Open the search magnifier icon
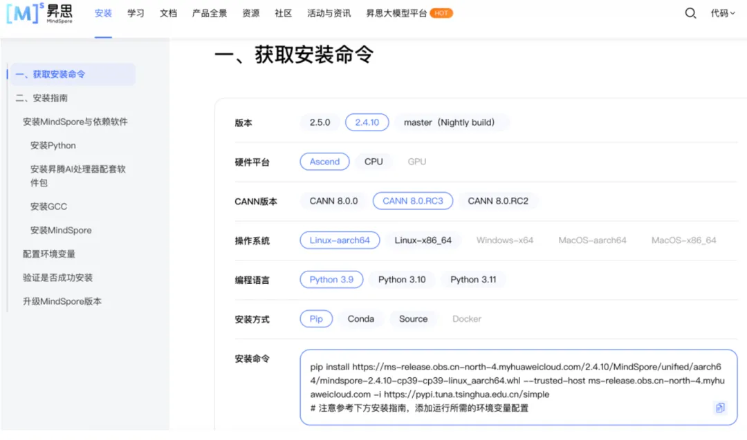This screenshot has height=440, width=747. [690, 13]
